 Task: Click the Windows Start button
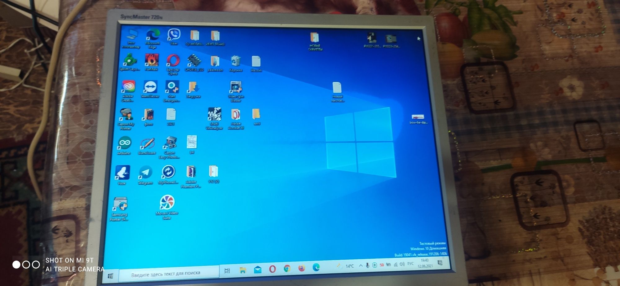(111, 275)
